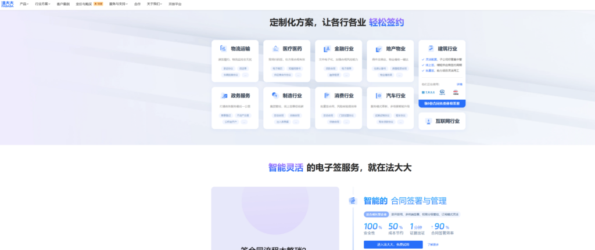Open 合作 in navigation
595x250 pixels.
pyautogui.click(x=137, y=4)
